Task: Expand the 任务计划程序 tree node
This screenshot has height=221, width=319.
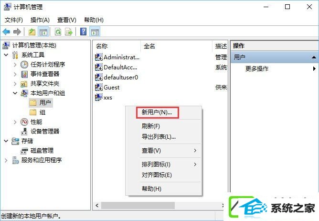Action: pyautogui.click(x=15, y=65)
